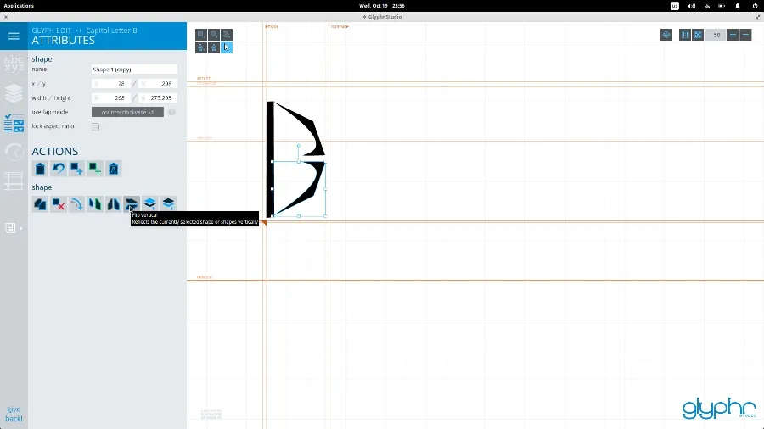Click the give back link
Image resolution: width=764 pixels, height=429 pixels.
[x=14, y=414]
